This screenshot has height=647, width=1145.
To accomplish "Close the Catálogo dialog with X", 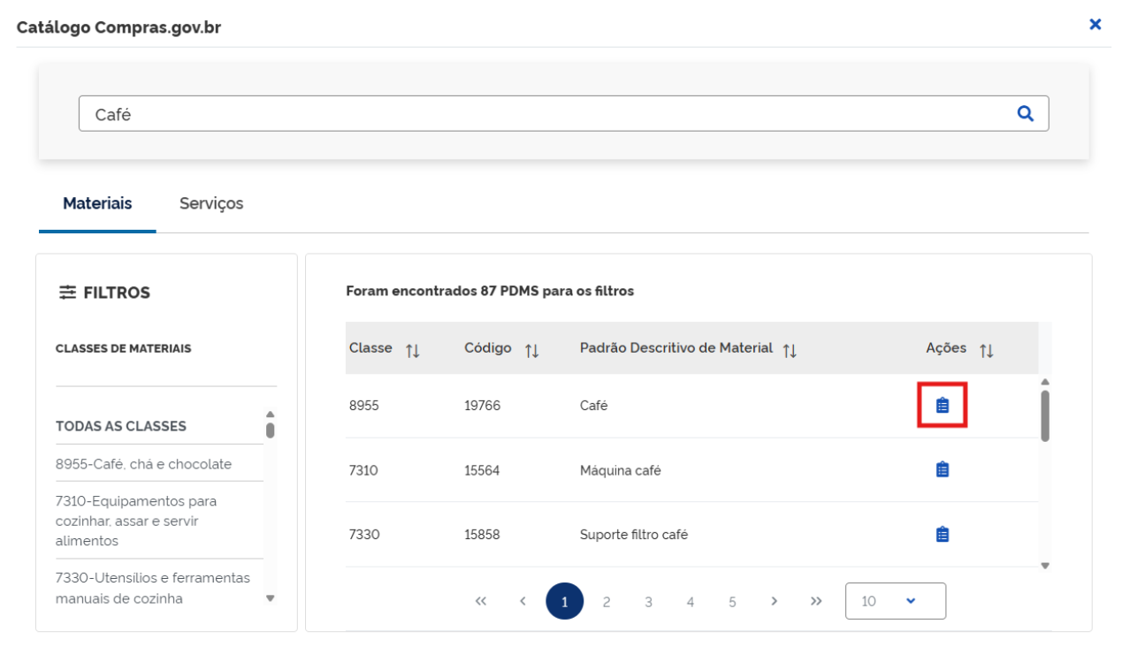I will 1095,25.
